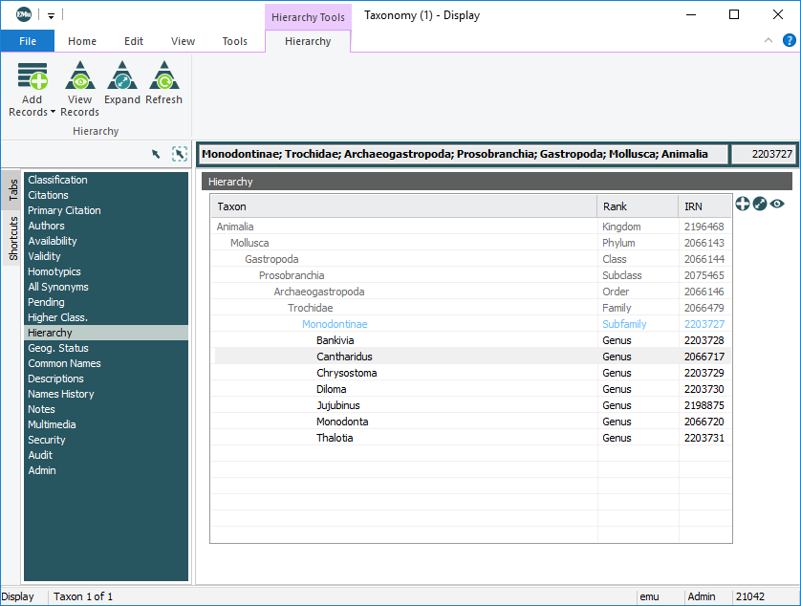Click the round plus icon beside the table
This screenshot has height=606, width=801.
(743, 204)
